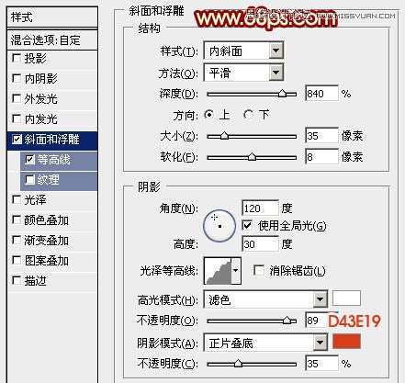Open the red shadow color swatch
This screenshot has width=405, height=383.
coord(346,342)
